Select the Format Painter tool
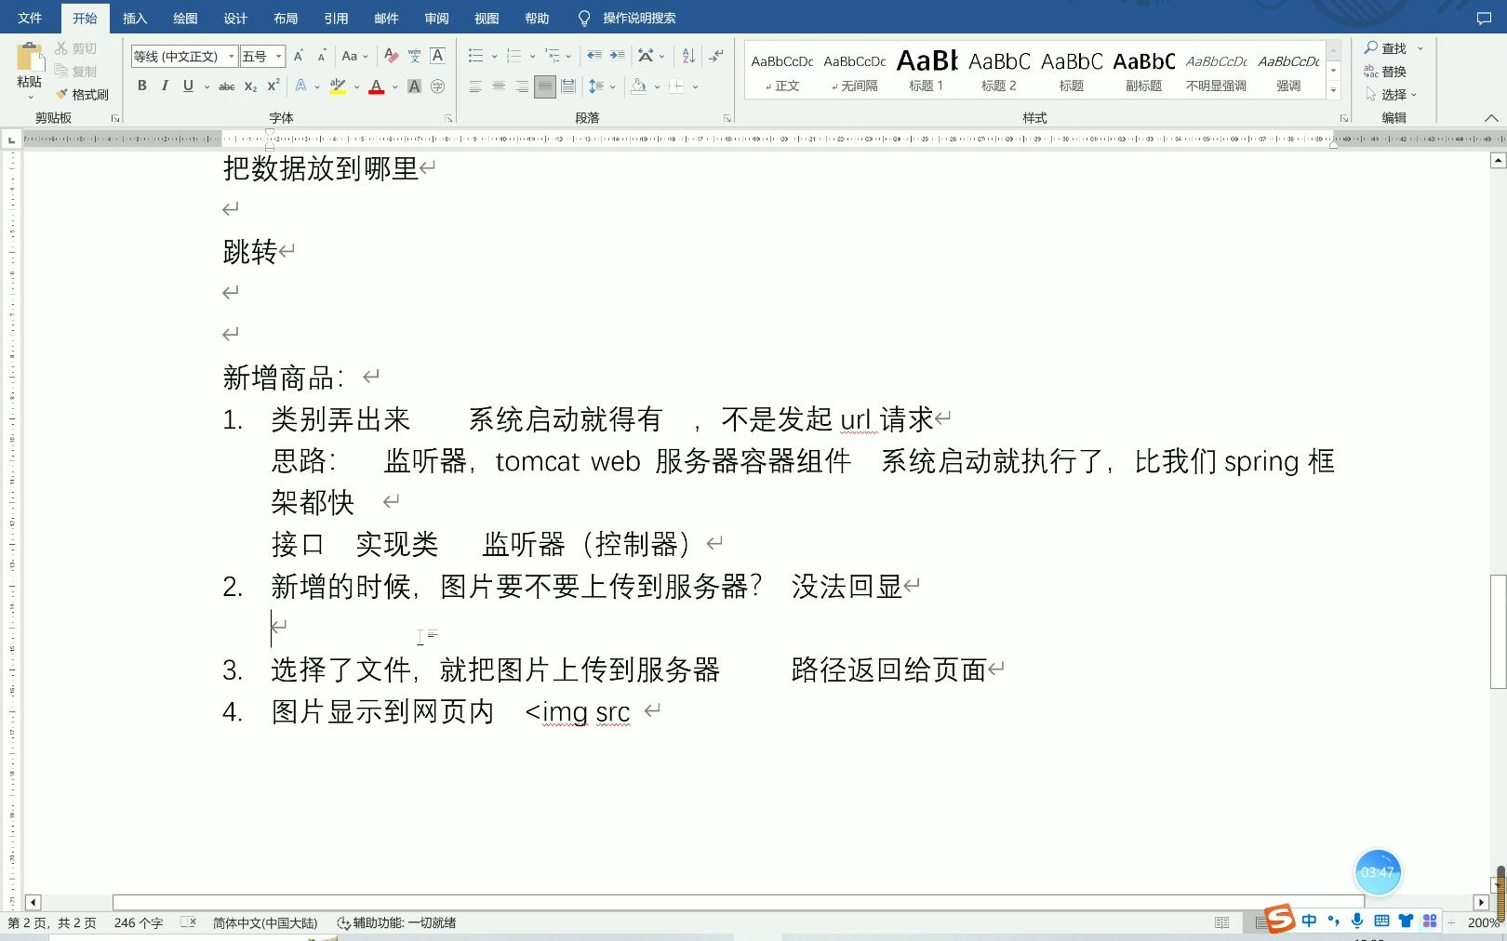This screenshot has width=1507, height=941. pos(82,95)
